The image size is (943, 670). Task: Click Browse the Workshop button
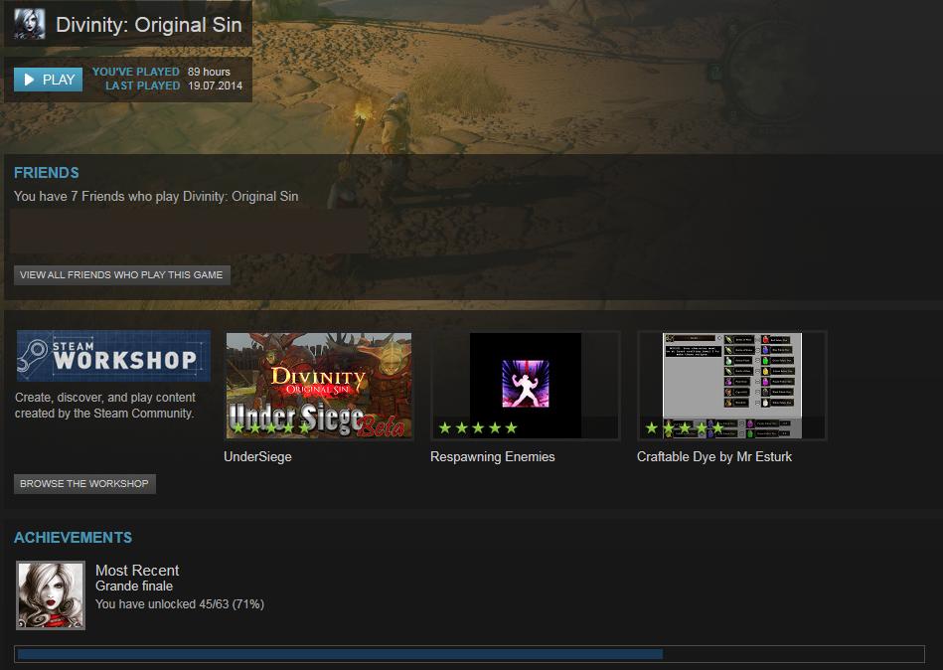click(84, 483)
